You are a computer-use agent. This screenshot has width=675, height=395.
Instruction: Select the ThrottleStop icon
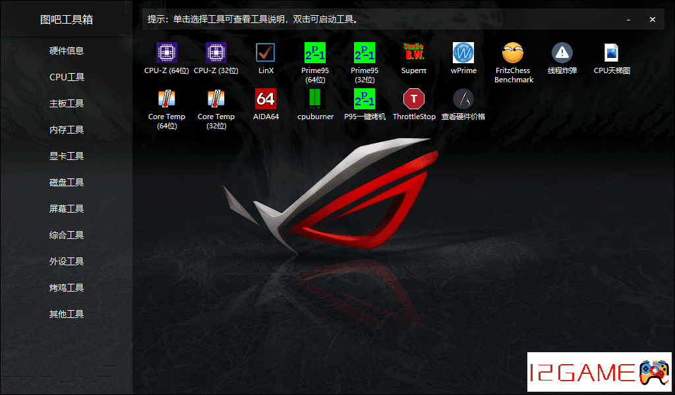(414, 99)
